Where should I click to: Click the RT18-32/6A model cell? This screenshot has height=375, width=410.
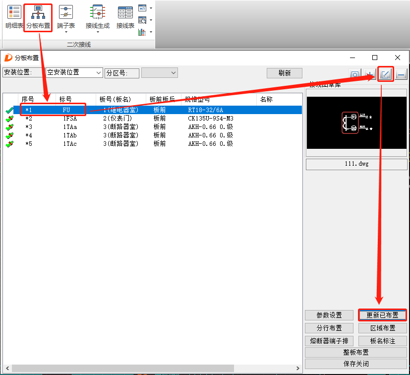click(x=206, y=110)
